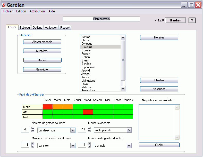Select Green in the doctors list
The image size is (203, 157).
tap(100, 60)
